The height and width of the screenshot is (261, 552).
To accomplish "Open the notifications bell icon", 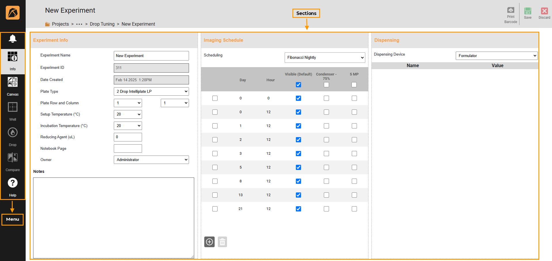I will pos(12,39).
